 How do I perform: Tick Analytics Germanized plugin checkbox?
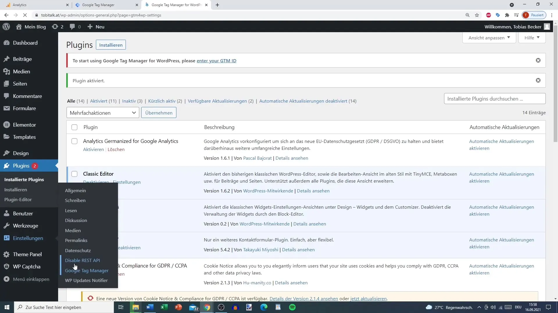(x=74, y=141)
